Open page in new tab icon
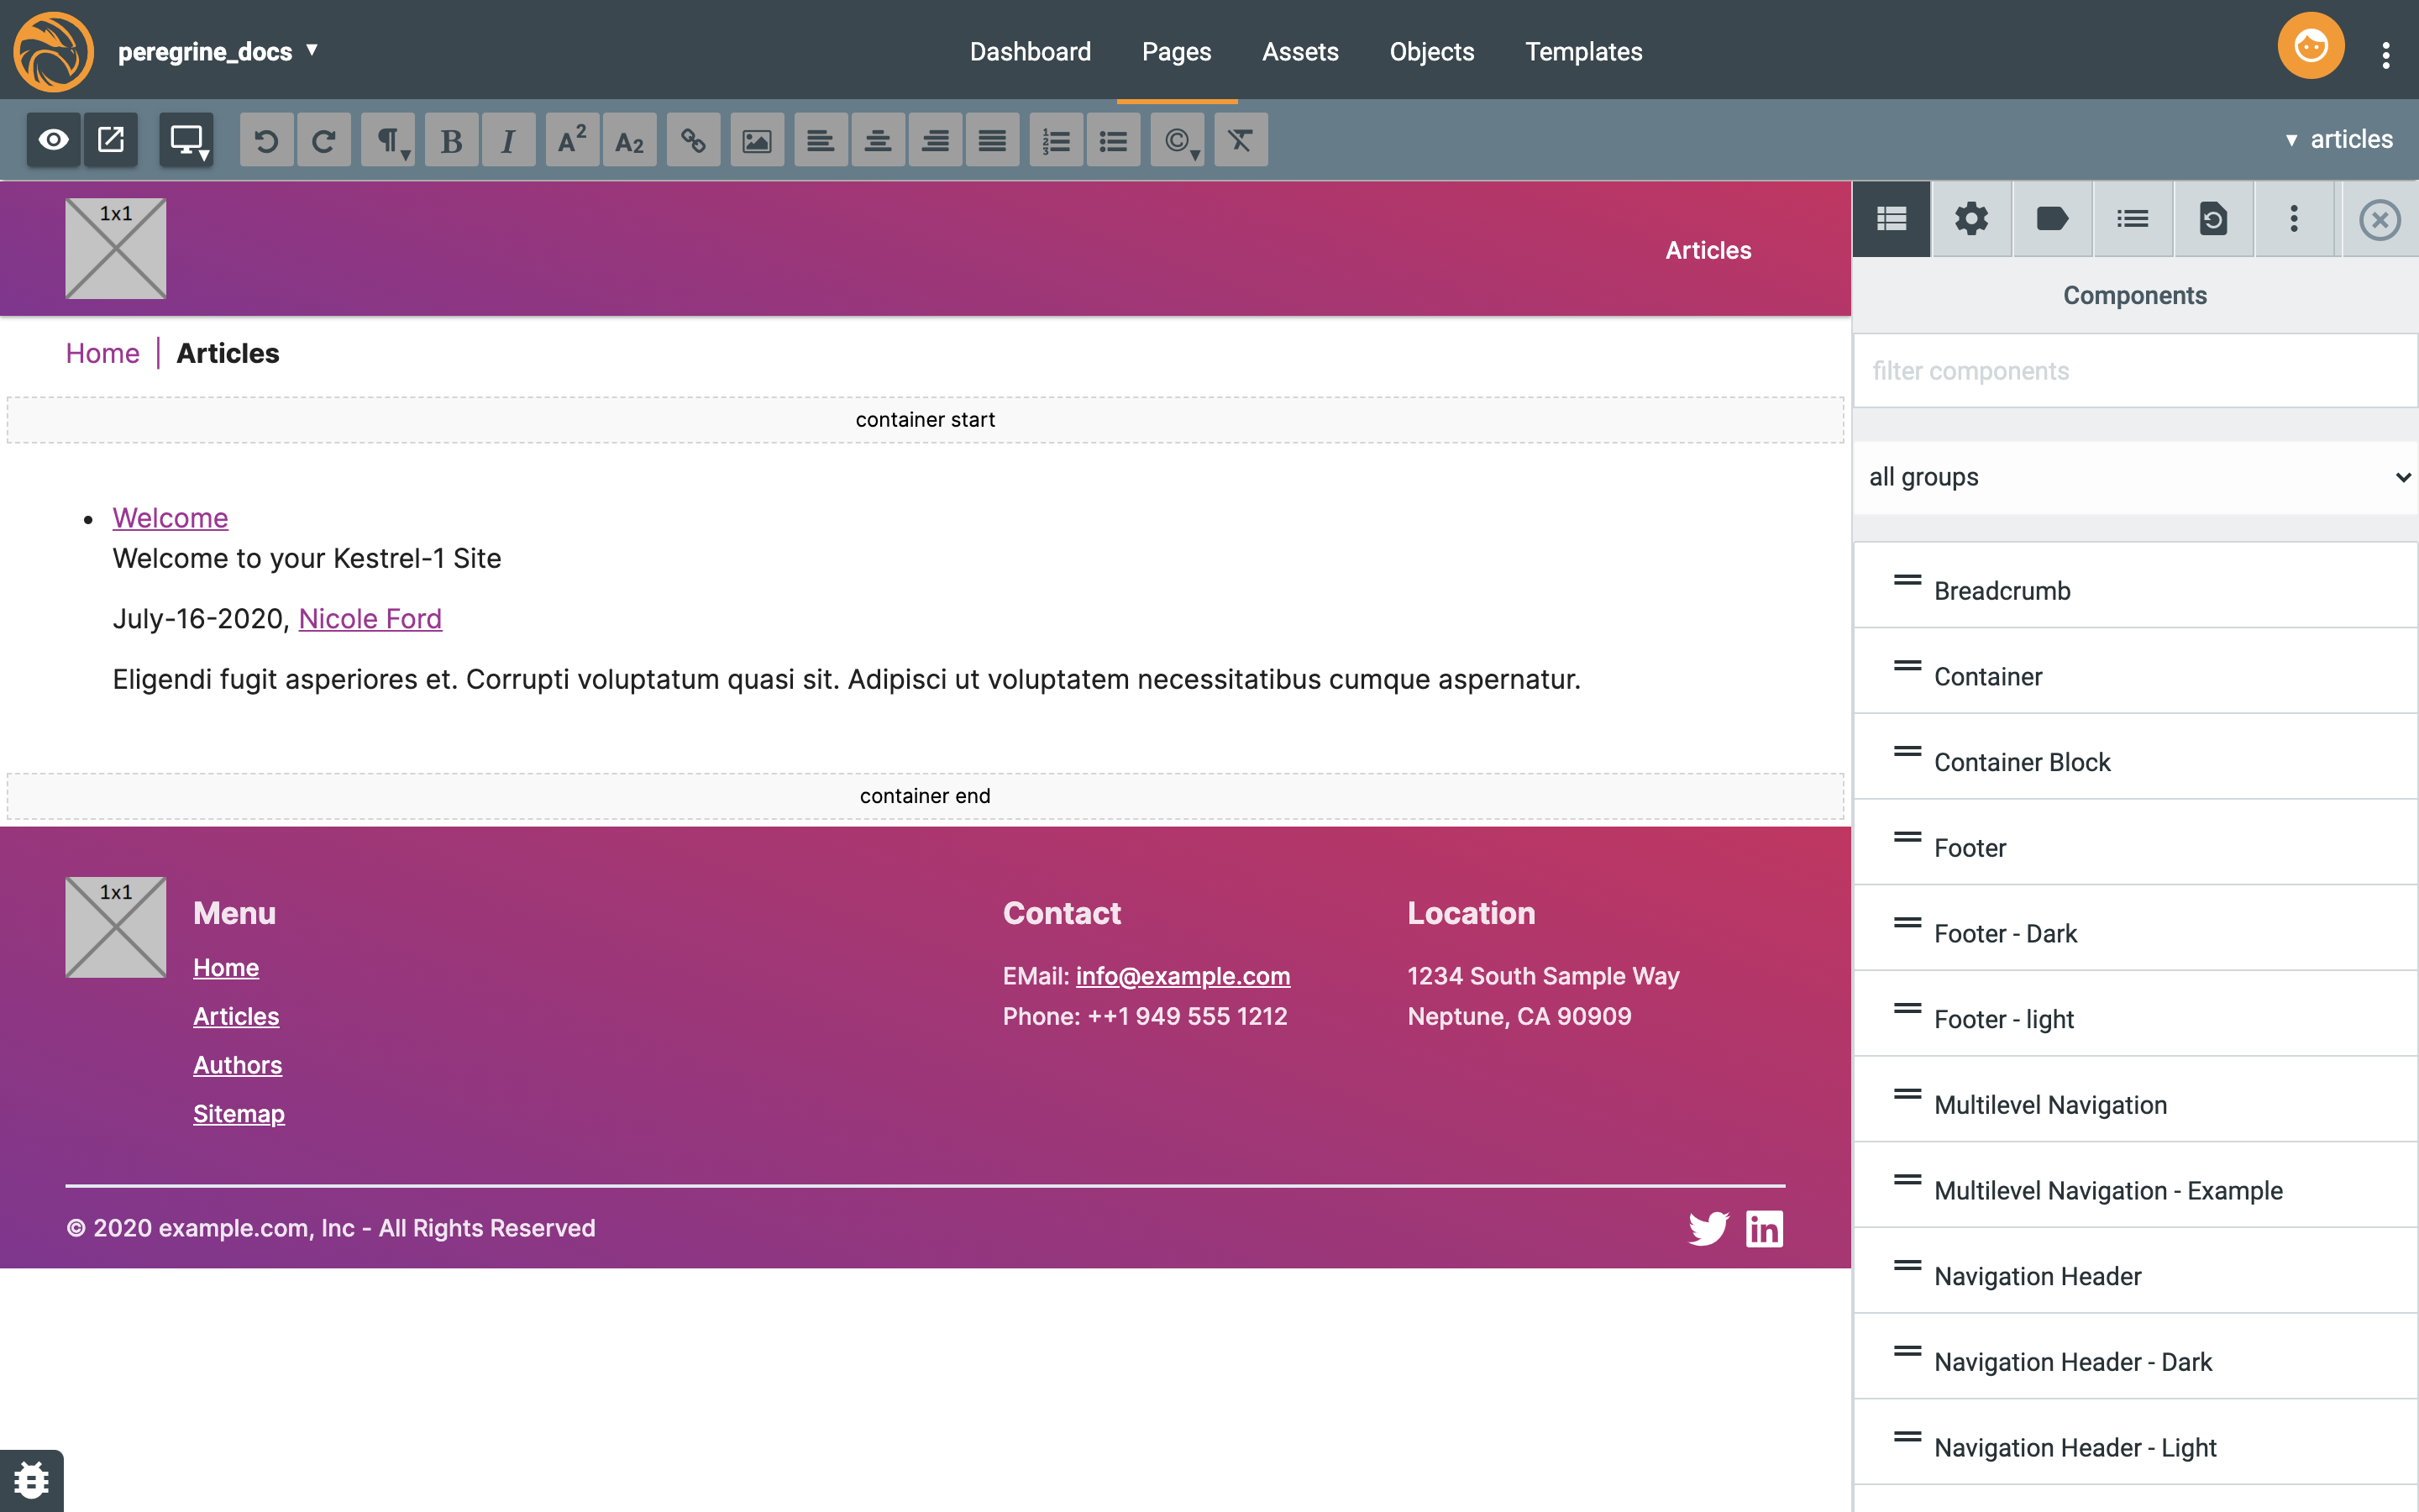Image resolution: width=2419 pixels, height=1512 pixels. pyautogui.click(x=111, y=140)
